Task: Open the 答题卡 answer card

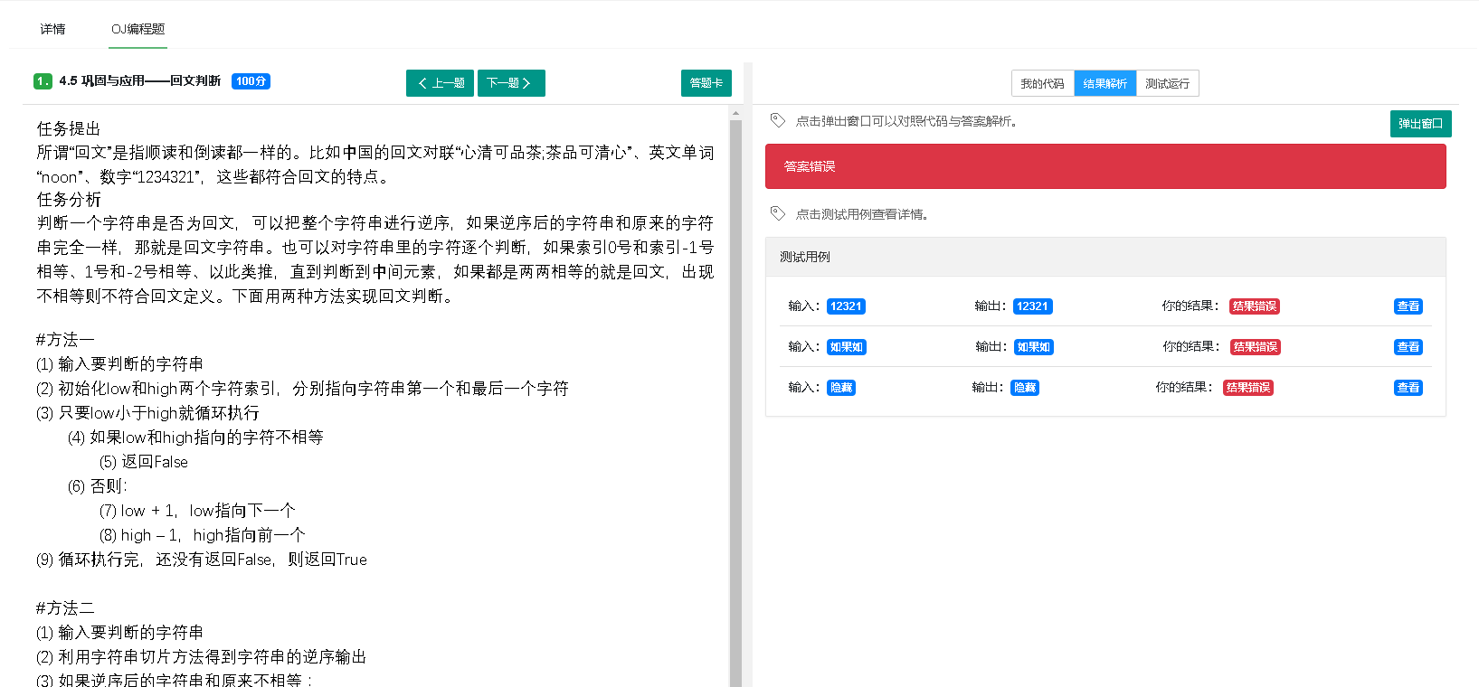Action: pyautogui.click(x=706, y=83)
